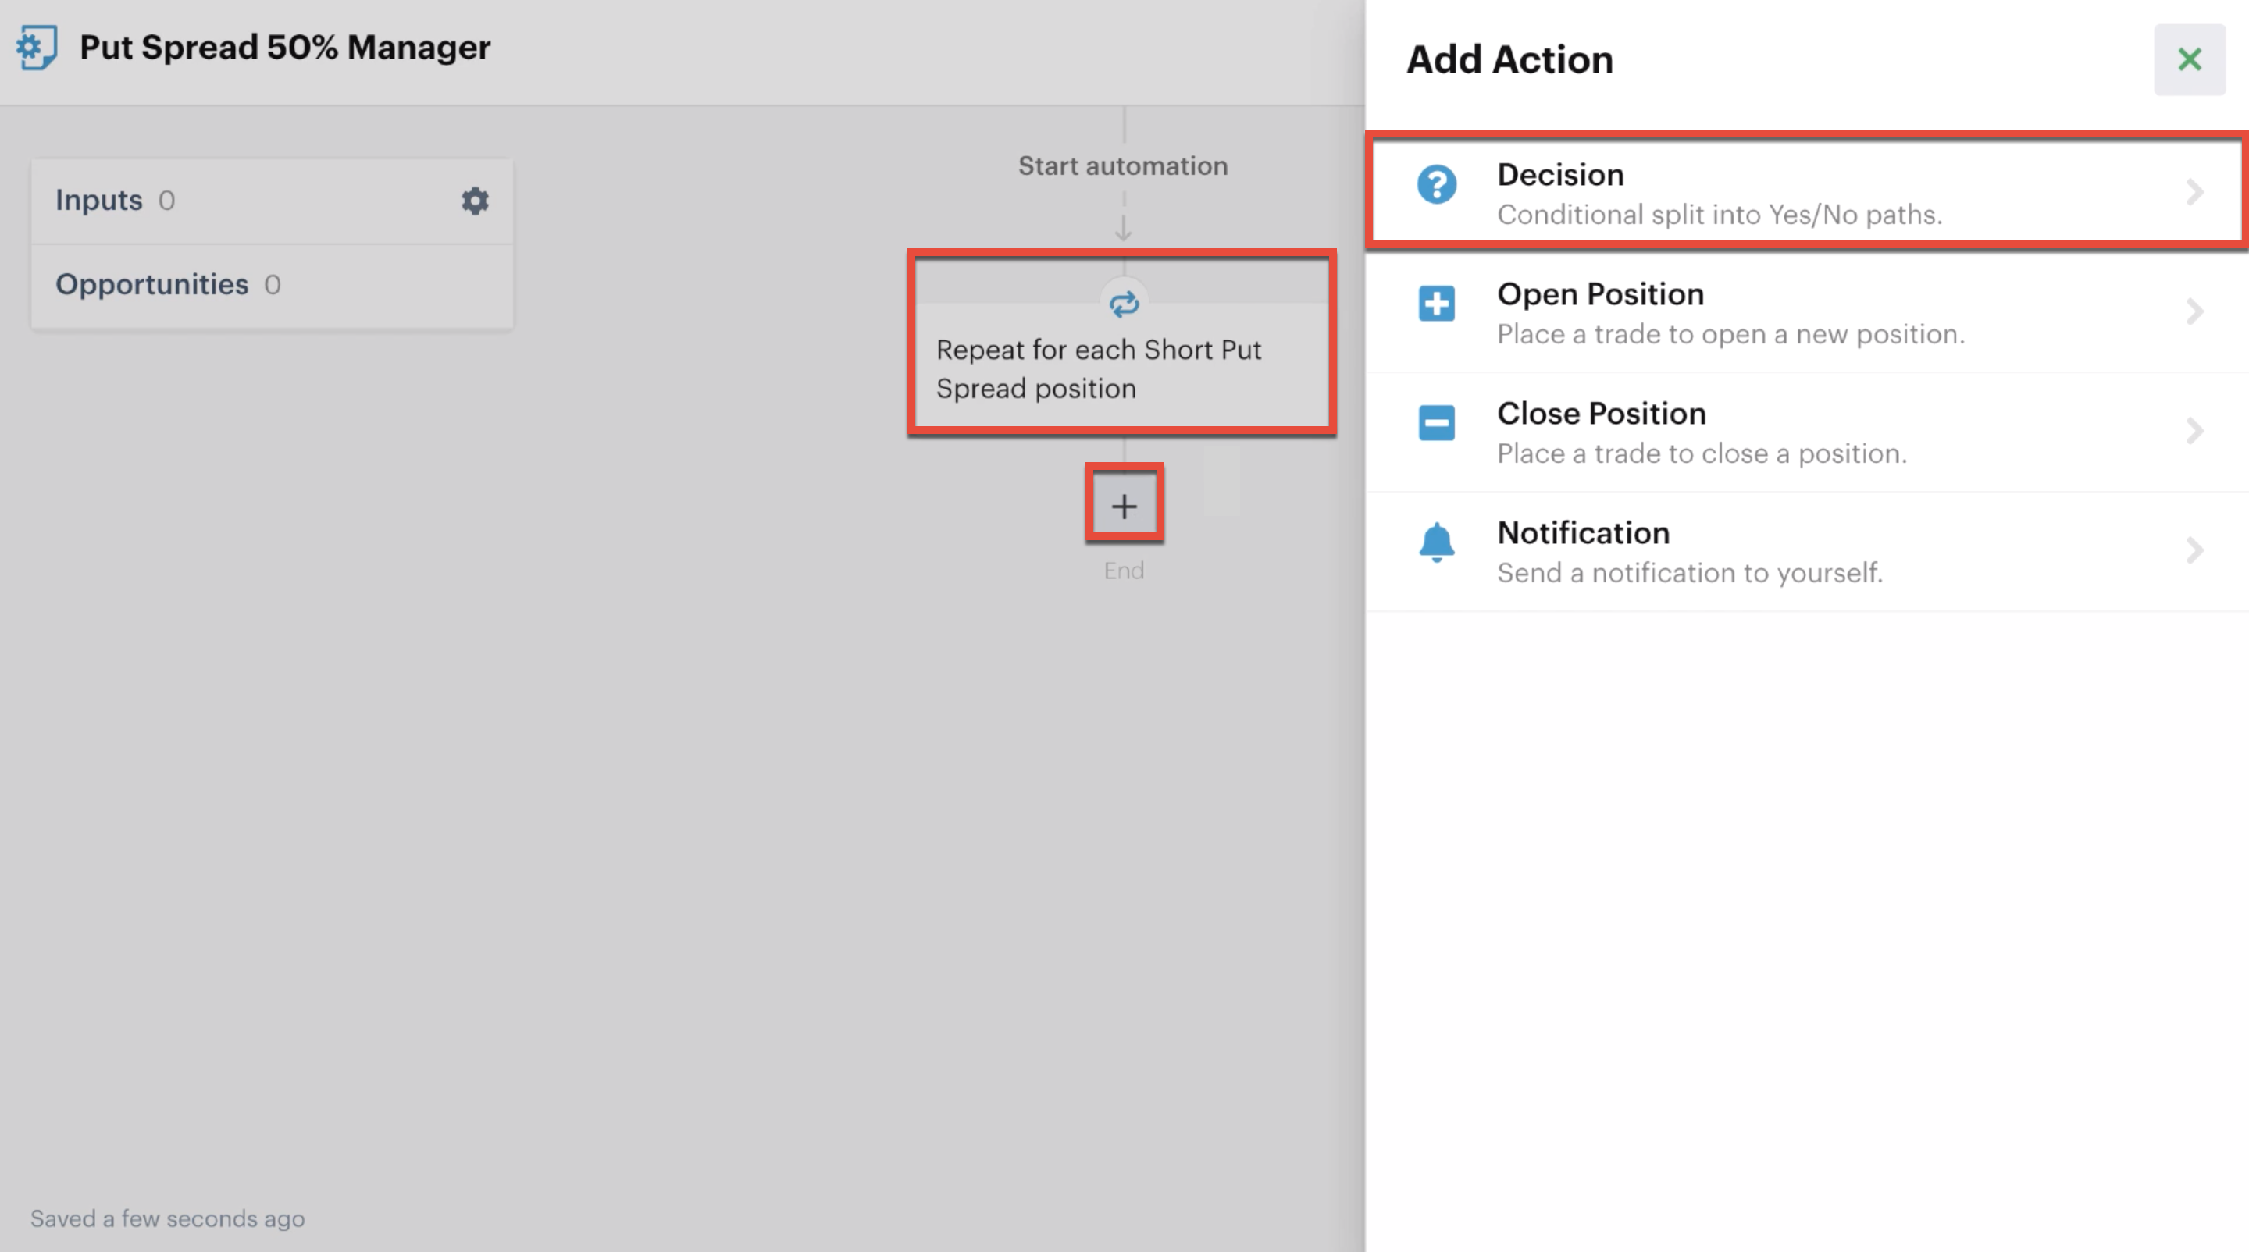Click the automation gear logo icon

coord(37,47)
